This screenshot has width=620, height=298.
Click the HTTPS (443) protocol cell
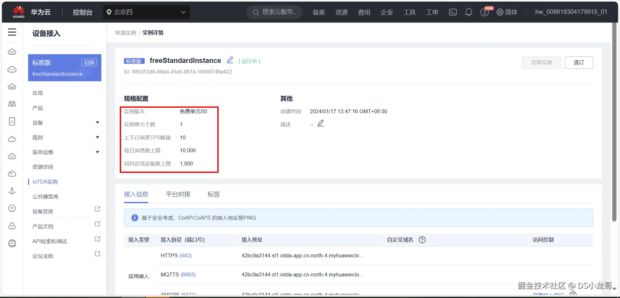click(x=176, y=256)
